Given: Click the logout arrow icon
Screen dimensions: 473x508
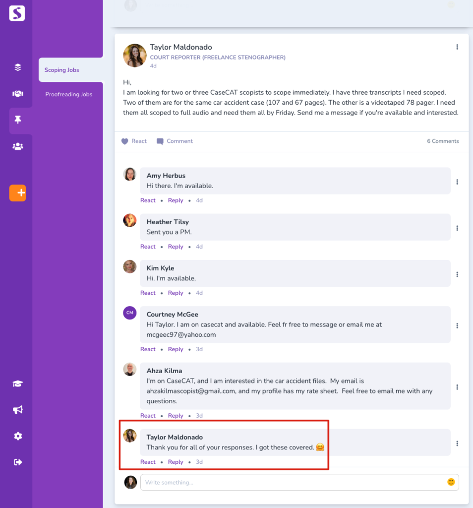Looking at the screenshot, I should pyautogui.click(x=18, y=462).
